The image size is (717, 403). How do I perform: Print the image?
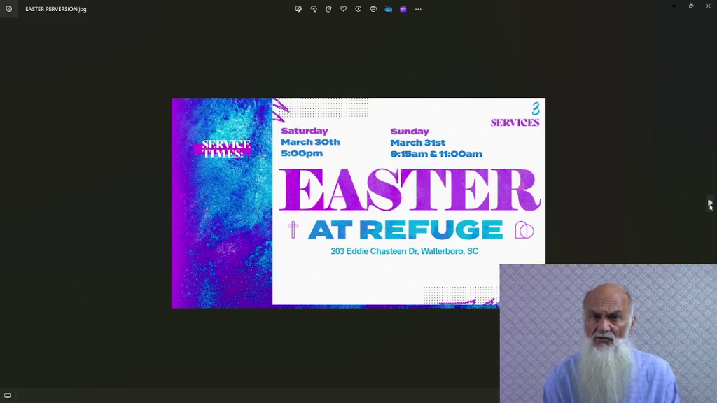tap(373, 9)
